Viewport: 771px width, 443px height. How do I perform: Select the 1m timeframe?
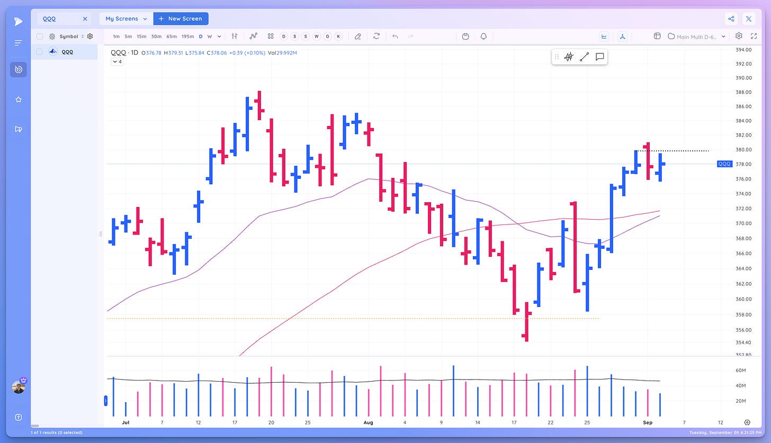pyautogui.click(x=116, y=37)
